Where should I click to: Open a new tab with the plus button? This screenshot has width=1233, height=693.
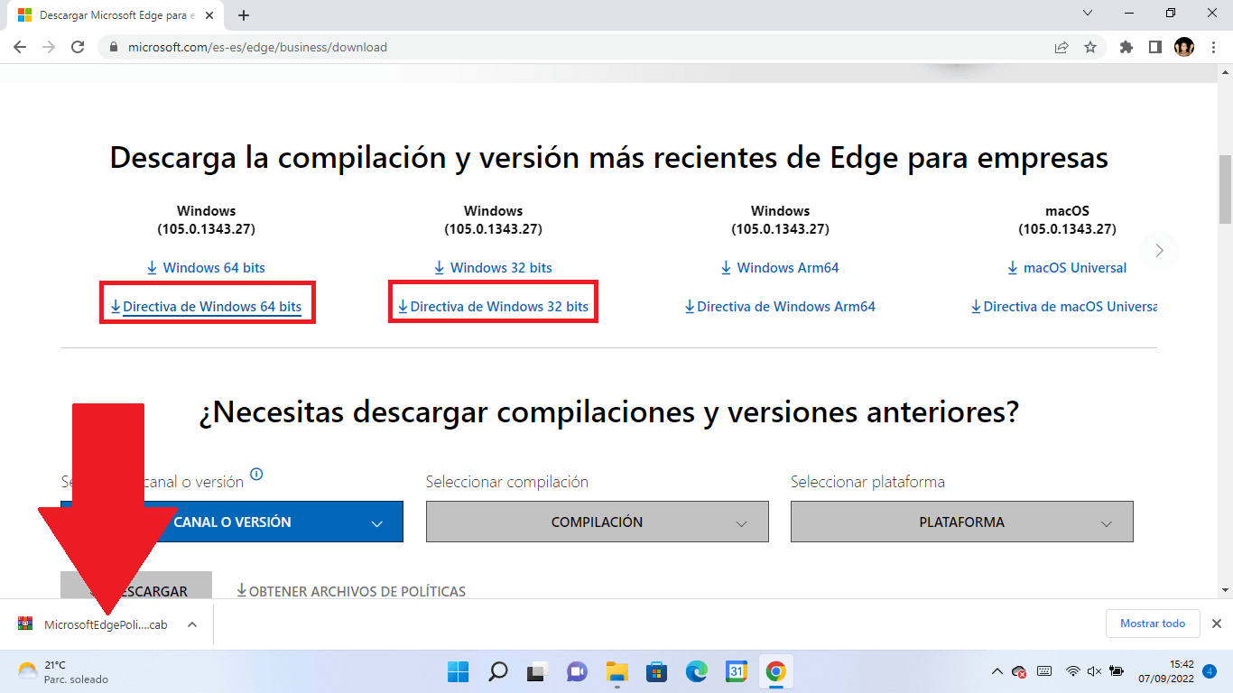(x=243, y=15)
